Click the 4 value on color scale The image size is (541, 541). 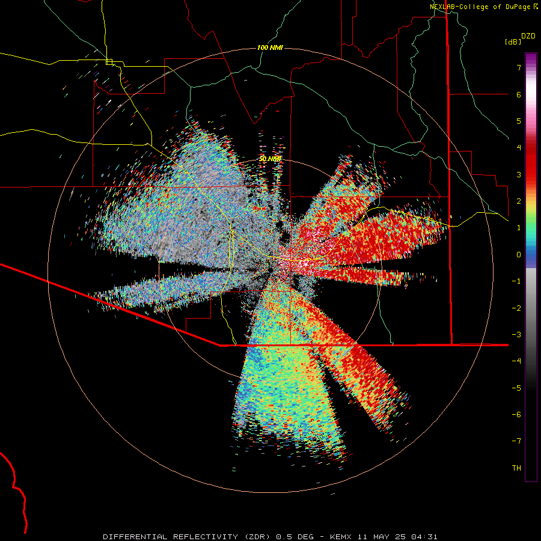coord(519,148)
